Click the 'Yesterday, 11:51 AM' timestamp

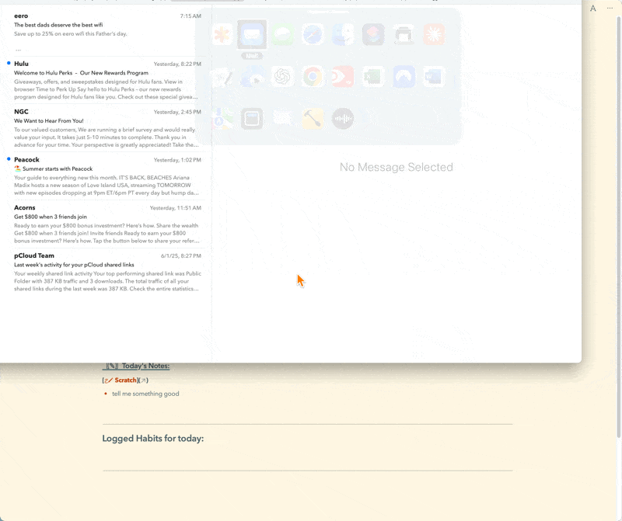pyautogui.click(x=176, y=208)
